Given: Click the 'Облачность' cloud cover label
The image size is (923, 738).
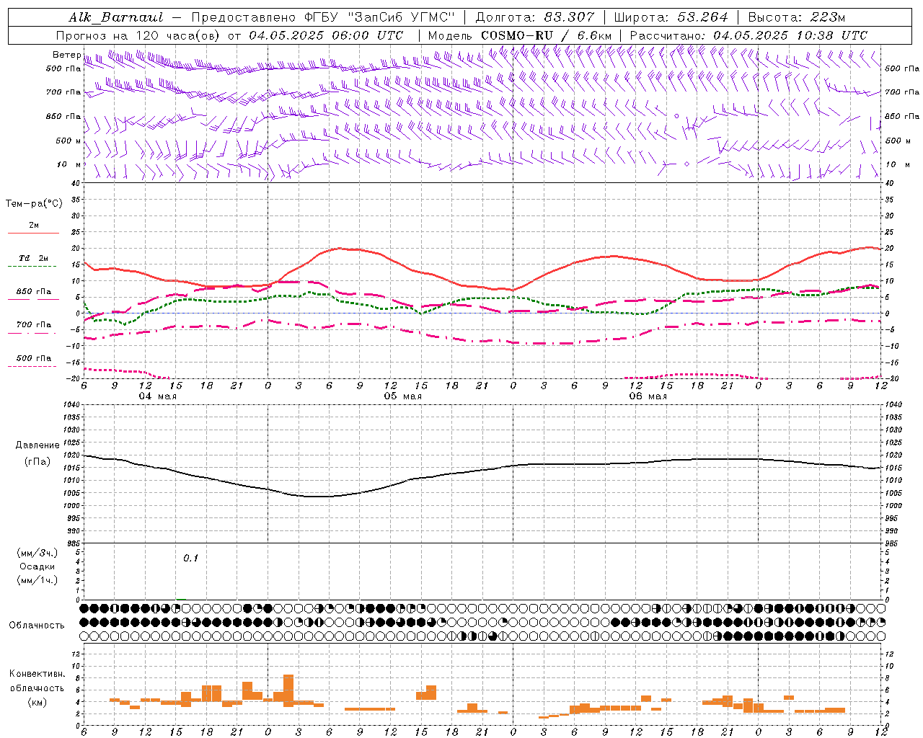Looking at the screenshot, I should [37, 626].
